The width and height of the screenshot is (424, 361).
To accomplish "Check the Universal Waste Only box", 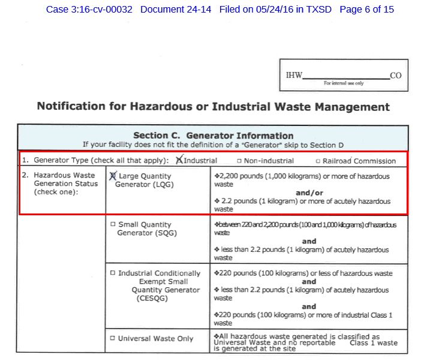I will 112,338.
